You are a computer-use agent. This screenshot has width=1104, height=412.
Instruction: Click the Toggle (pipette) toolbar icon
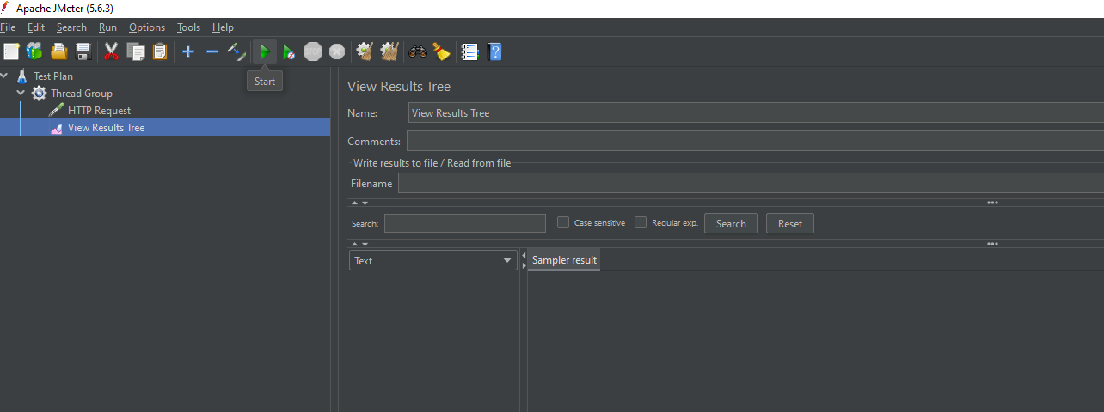pyautogui.click(x=236, y=52)
